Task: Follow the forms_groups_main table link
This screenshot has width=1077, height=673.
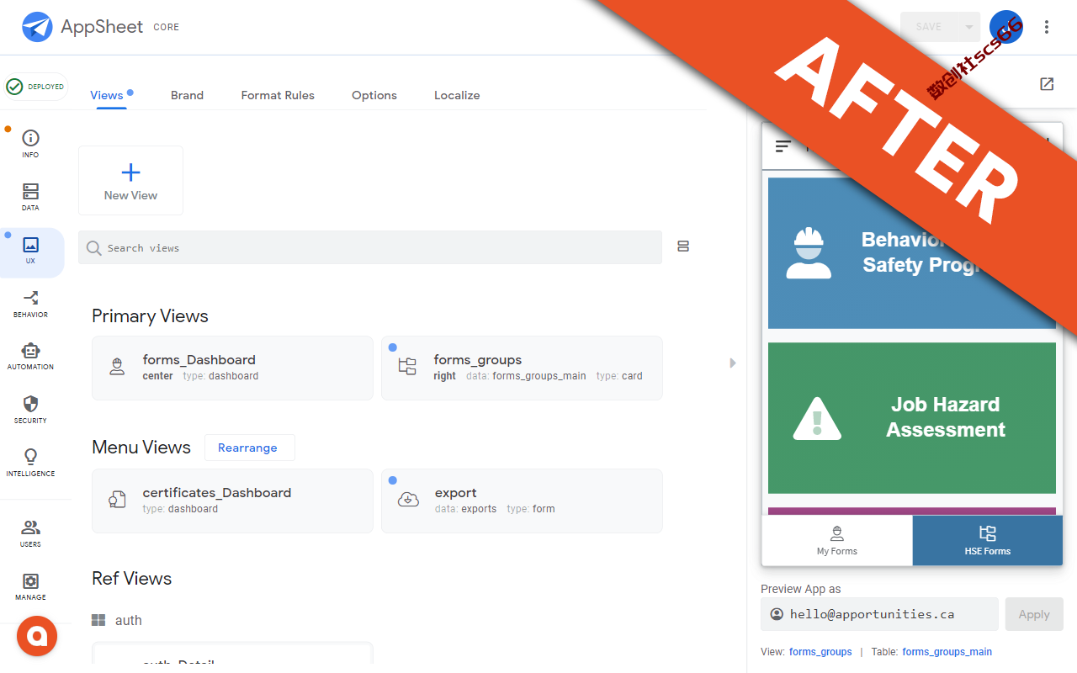Action: click(947, 652)
